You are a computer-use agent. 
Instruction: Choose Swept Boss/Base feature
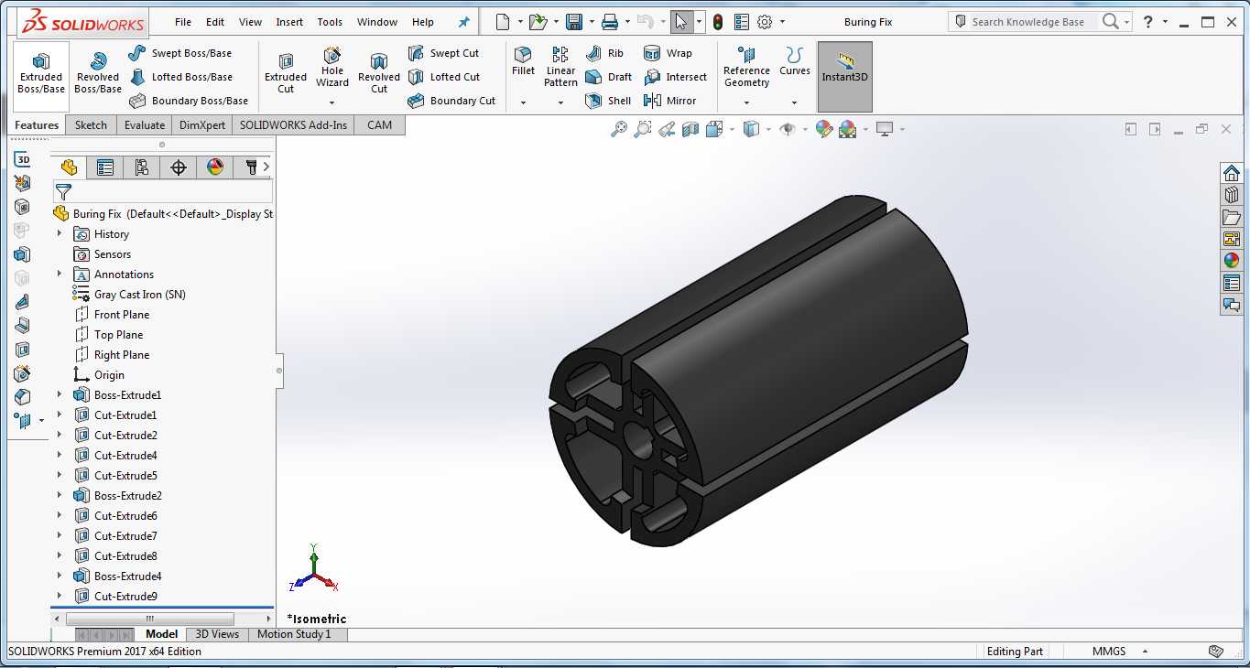tap(180, 53)
